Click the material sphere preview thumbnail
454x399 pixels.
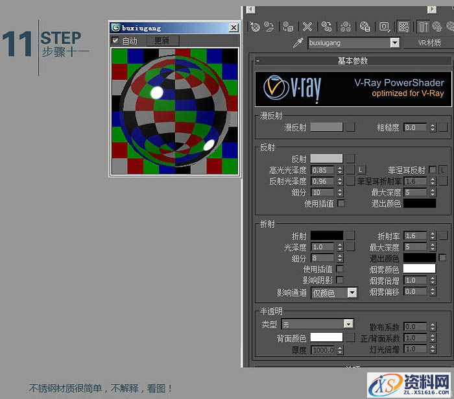click(175, 111)
